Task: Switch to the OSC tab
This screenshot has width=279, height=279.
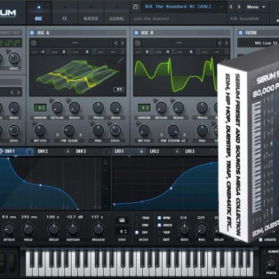Action: coord(38,13)
